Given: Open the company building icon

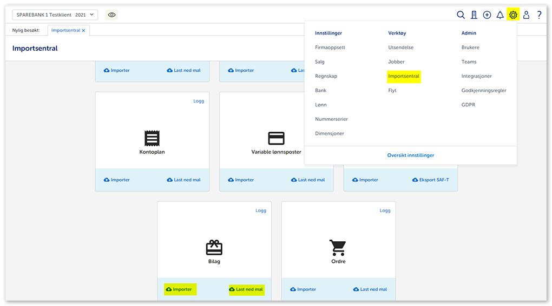Looking at the screenshot, I should pos(474,15).
